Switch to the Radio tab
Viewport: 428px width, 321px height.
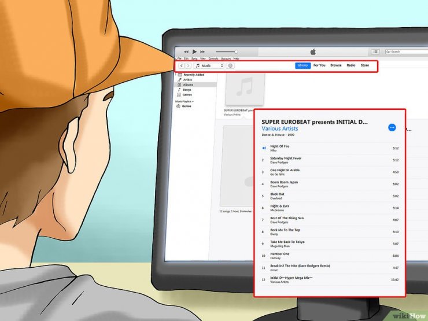click(x=351, y=65)
